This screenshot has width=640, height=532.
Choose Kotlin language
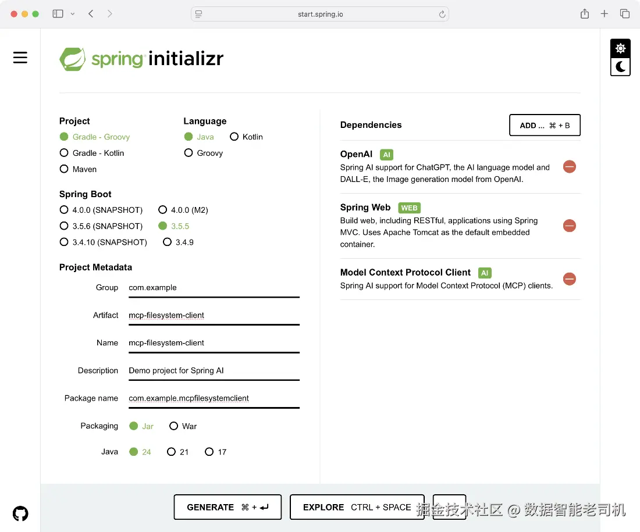point(246,137)
